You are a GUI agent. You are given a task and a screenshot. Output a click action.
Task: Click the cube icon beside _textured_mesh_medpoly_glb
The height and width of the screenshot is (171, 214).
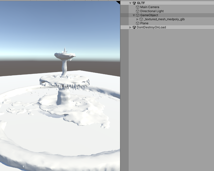coord(141,19)
